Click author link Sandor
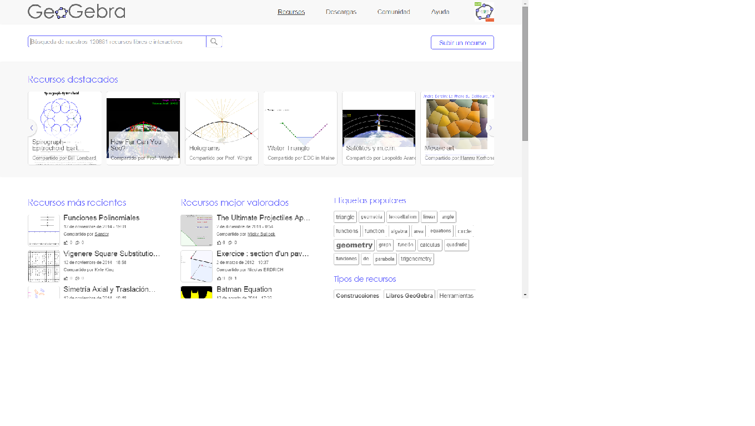Viewport: 755px width, 426px height. click(x=102, y=234)
